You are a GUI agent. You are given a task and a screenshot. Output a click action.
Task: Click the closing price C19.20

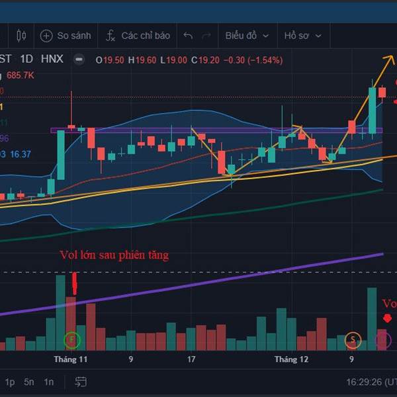(205, 60)
